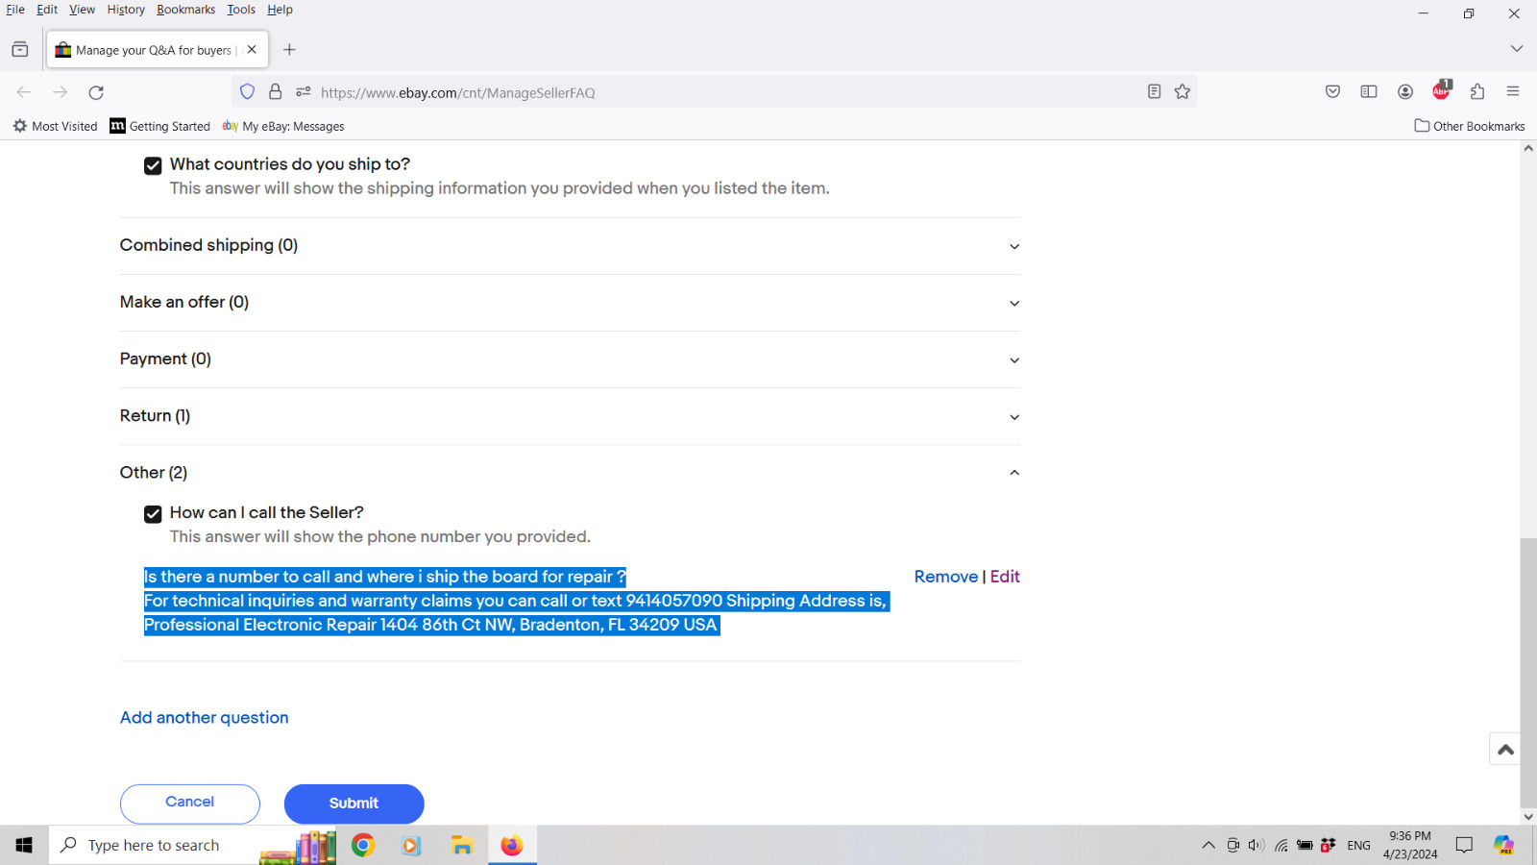Image resolution: width=1537 pixels, height=865 pixels.
Task: Reload the page with the refresh icon
Action: [x=96, y=92]
